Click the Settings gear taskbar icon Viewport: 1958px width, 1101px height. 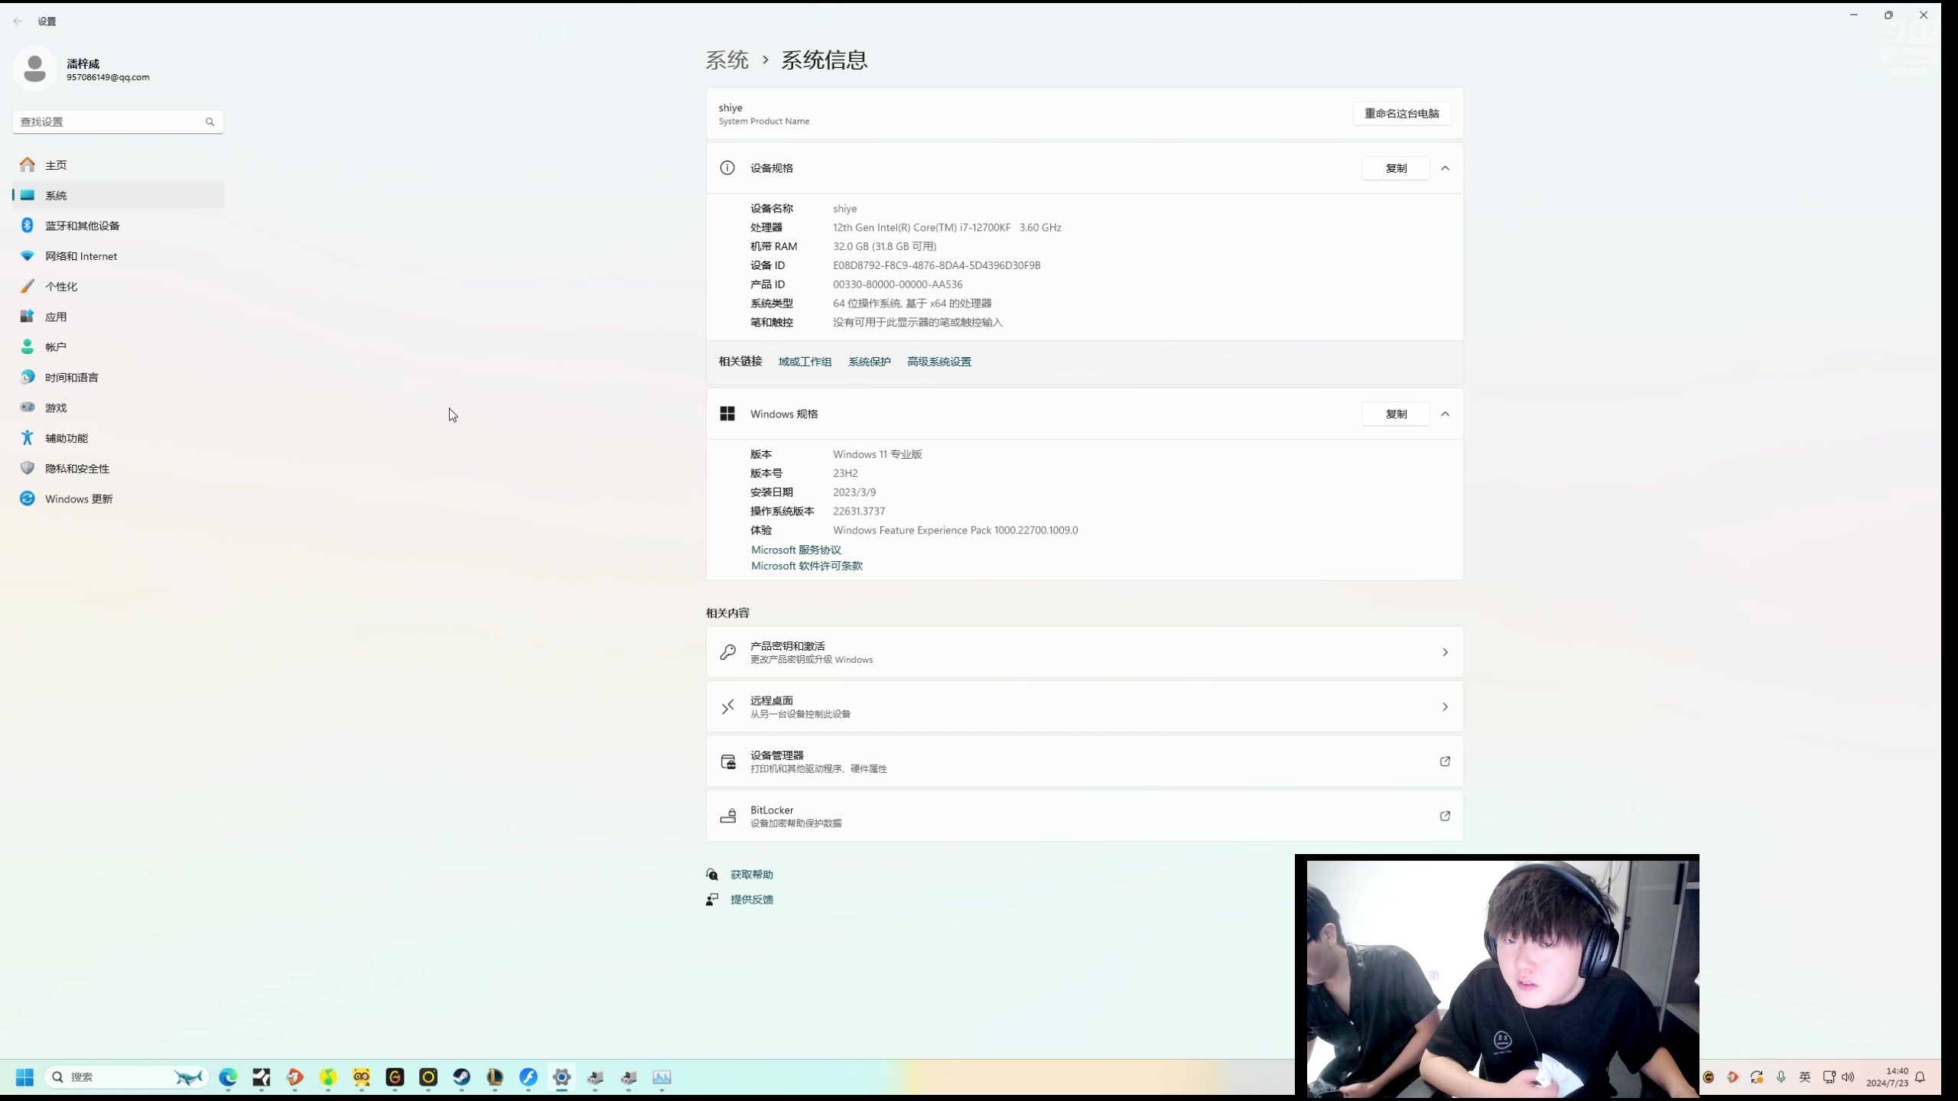coord(561,1077)
